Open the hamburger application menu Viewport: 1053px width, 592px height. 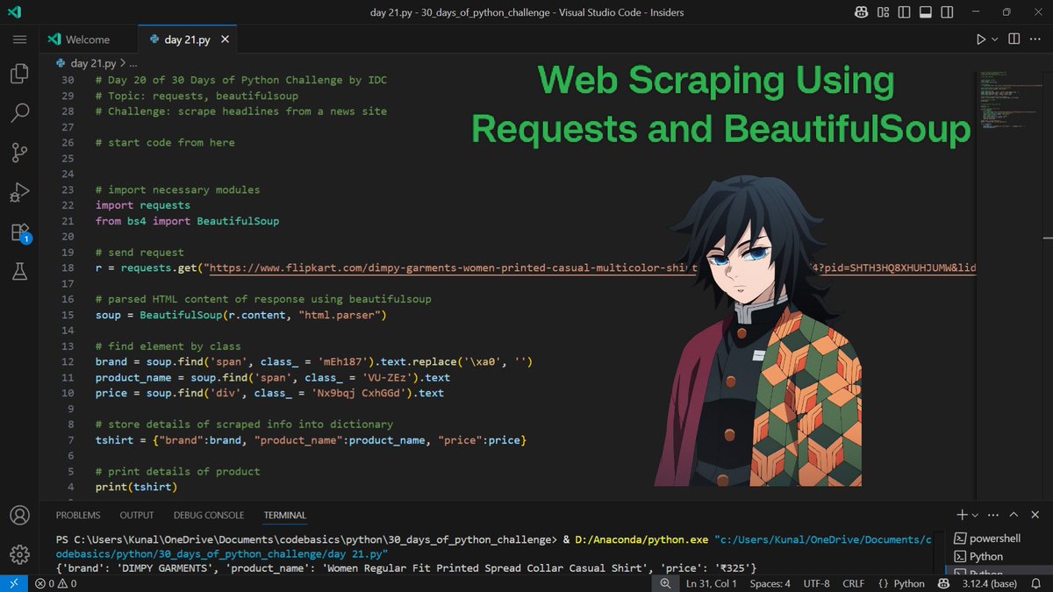19,39
